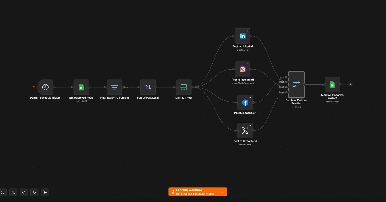
Task: Click the 'Get Approved Posts' label
Action: pyautogui.click(x=81, y=98)
